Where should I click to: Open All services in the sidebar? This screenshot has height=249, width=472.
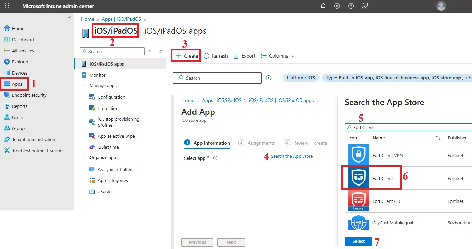click(23, 51)
